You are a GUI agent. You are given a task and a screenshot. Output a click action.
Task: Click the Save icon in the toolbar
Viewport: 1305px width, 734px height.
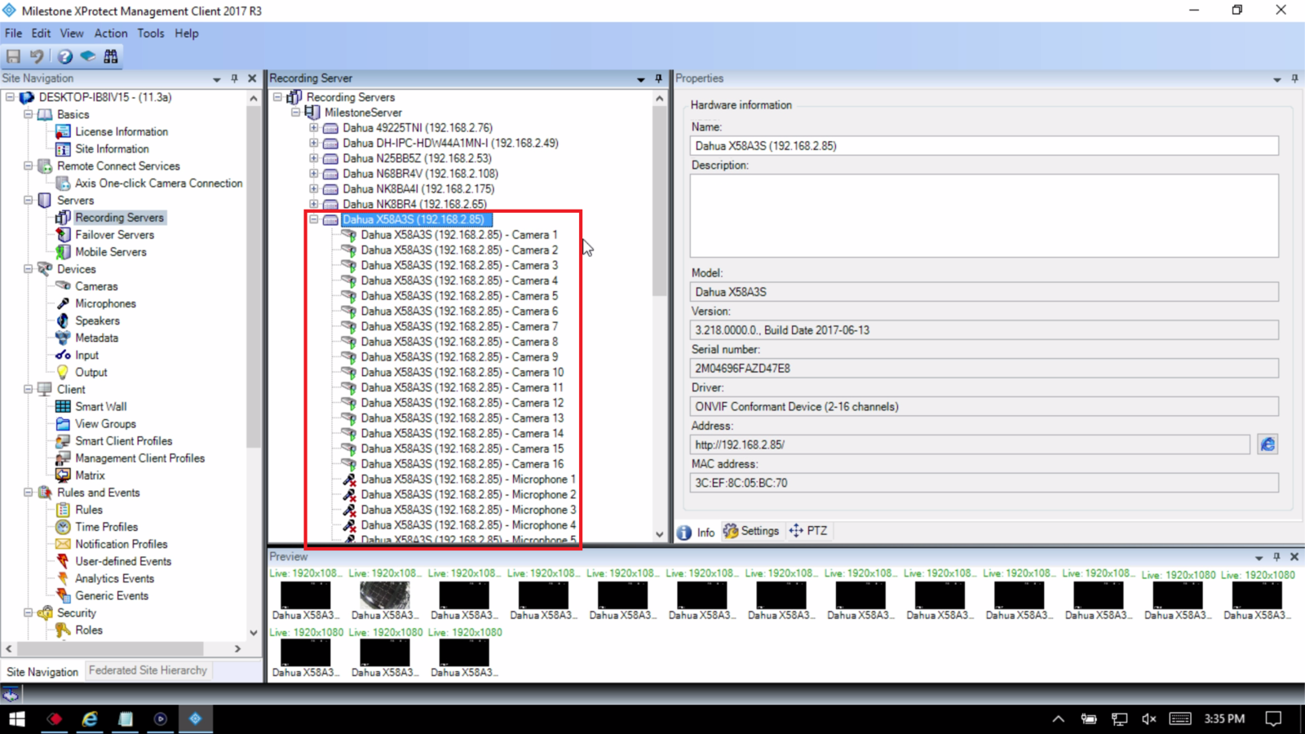click(13, 56)
